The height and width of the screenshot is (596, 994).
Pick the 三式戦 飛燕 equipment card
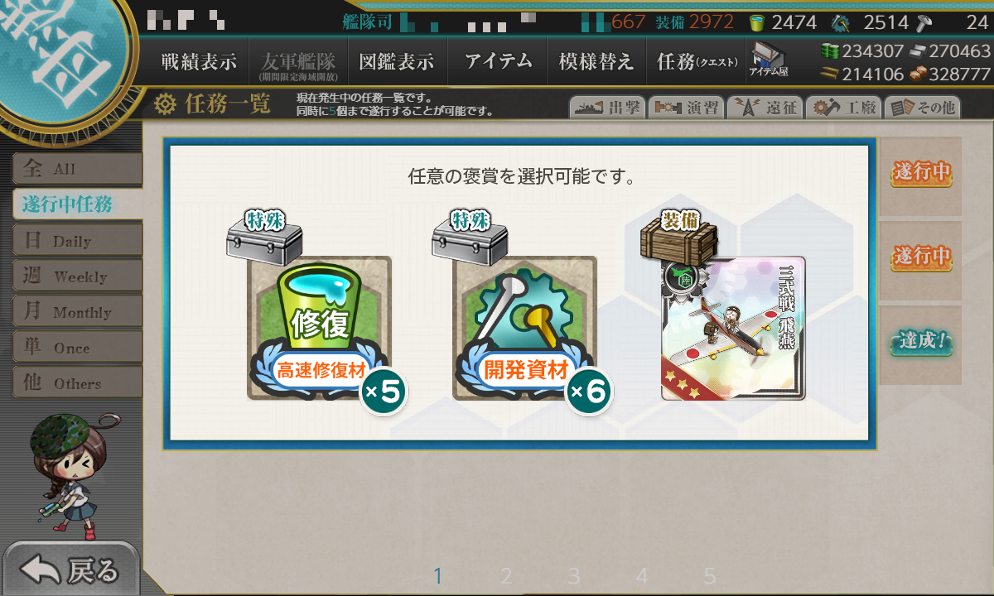[x=733, y=329]
